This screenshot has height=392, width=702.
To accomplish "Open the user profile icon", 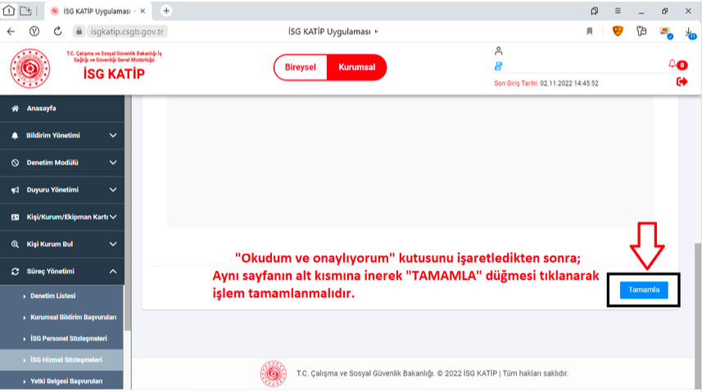I will pos(498,52).
